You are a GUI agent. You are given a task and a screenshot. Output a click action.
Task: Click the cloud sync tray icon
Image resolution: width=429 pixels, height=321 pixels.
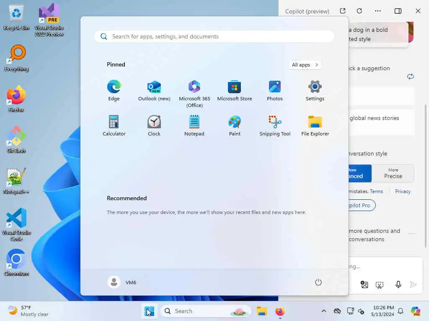point(337,311)
